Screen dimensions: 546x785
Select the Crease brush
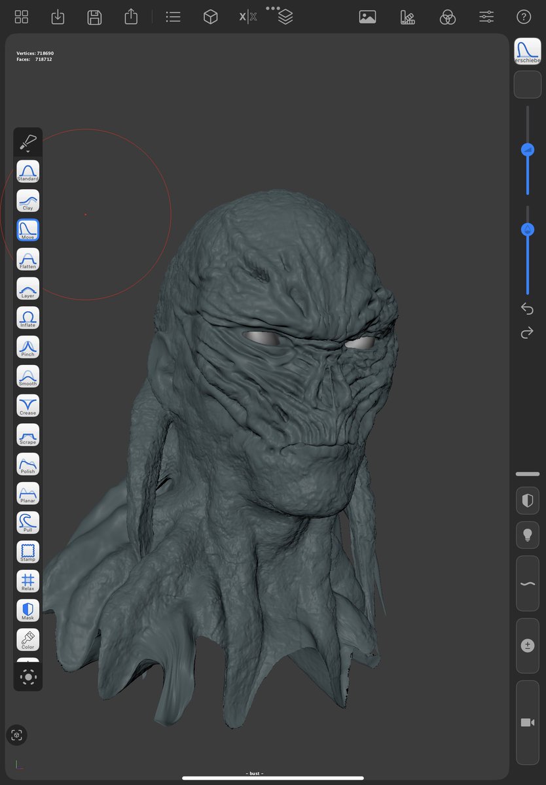coord(27,406)
